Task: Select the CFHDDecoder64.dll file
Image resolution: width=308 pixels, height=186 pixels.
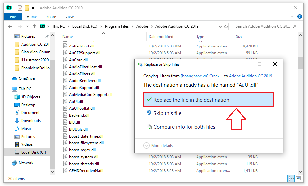Action: point(86,171)
